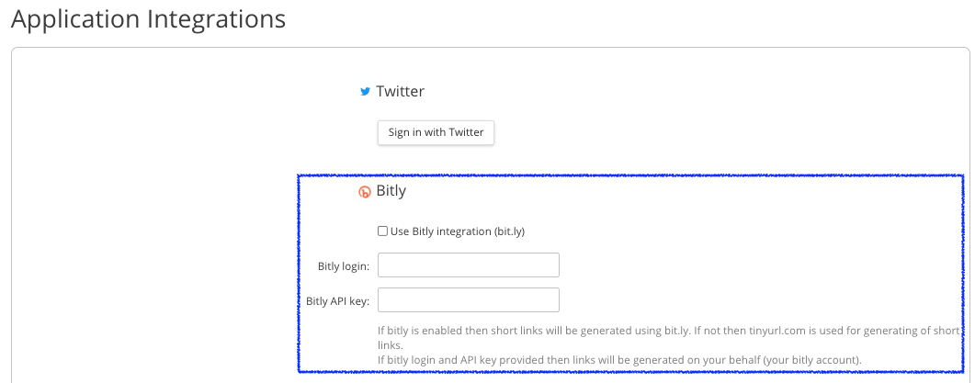The height and width of the screenshot is (383, 975).
Task: Click into the Bitly API key field
Action: click(469, 300)
